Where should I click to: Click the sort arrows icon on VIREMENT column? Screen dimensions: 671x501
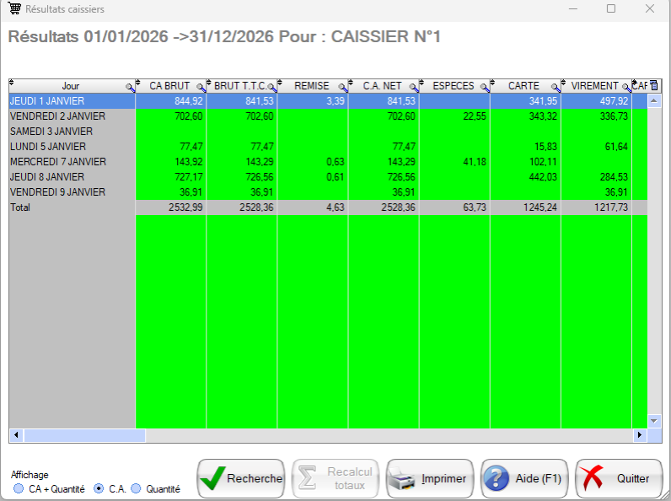coord(564,82)
